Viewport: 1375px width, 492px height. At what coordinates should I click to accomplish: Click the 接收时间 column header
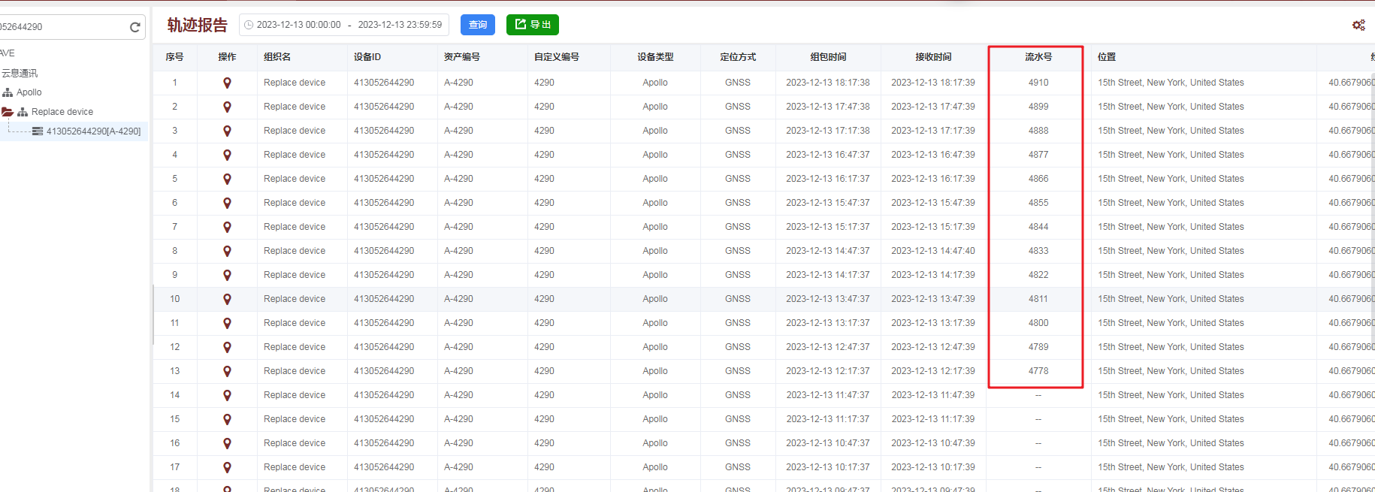pos(932,57)
